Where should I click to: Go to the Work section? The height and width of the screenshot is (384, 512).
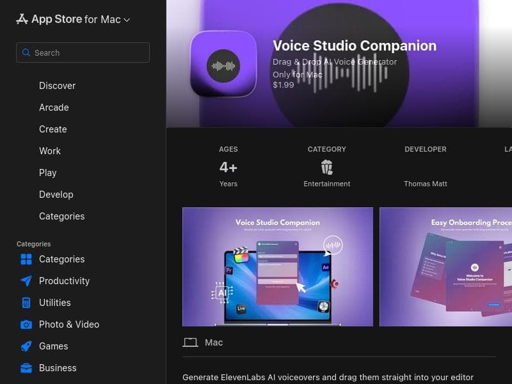50,151
